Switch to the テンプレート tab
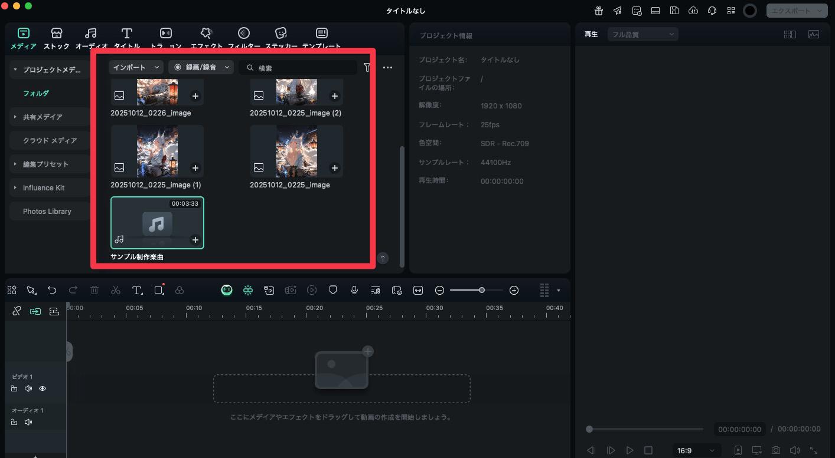Screen dimensions: 835x458 [321, 37]
